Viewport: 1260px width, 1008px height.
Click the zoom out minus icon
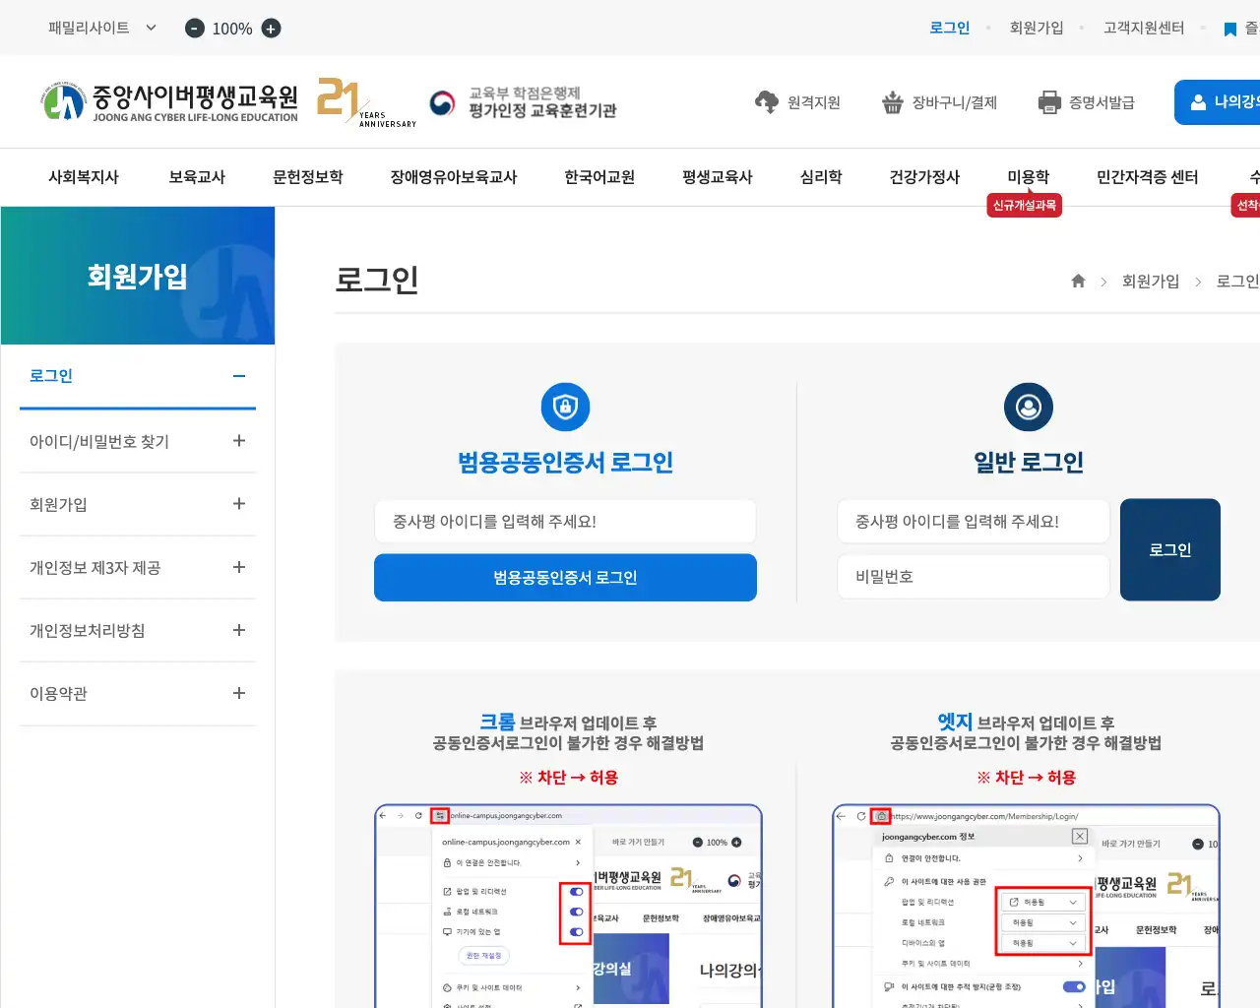click(x=194, y=29)
